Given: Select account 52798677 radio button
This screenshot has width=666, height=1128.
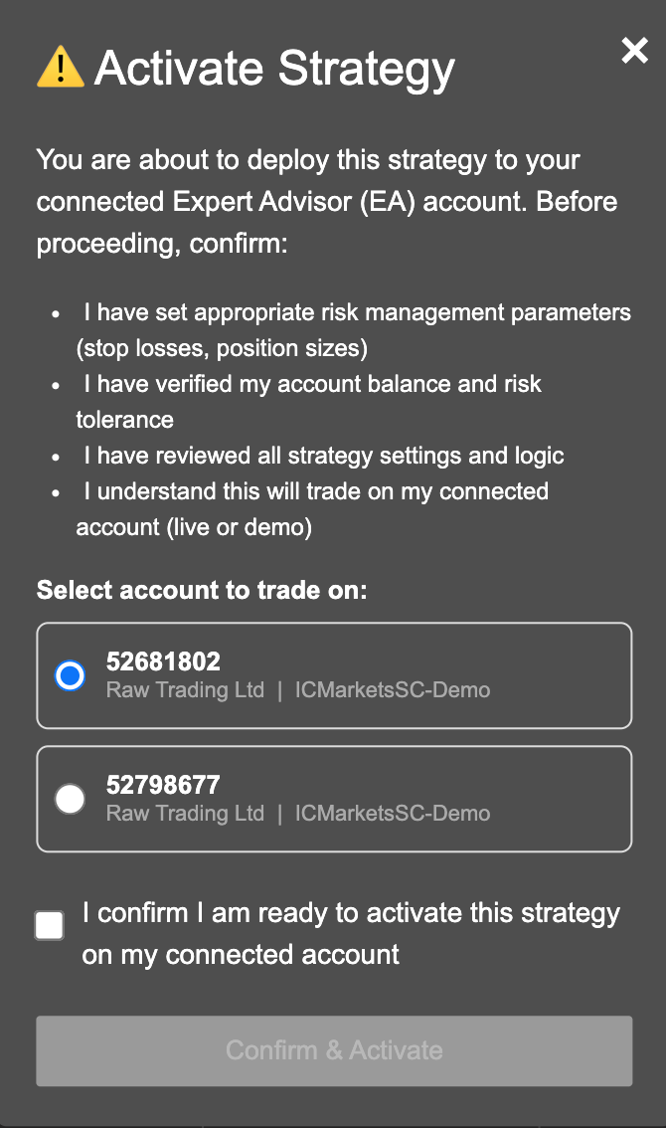Looking at the screenshot, I should [x=70, y=799].
